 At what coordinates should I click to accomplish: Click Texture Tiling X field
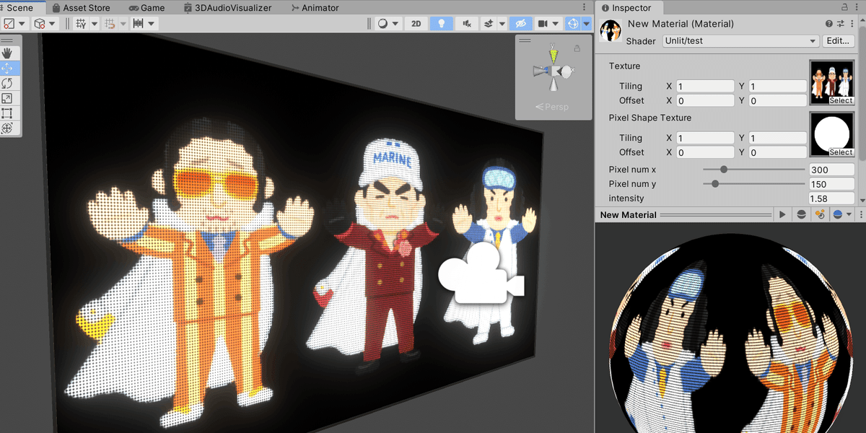[x=705, y=86]
